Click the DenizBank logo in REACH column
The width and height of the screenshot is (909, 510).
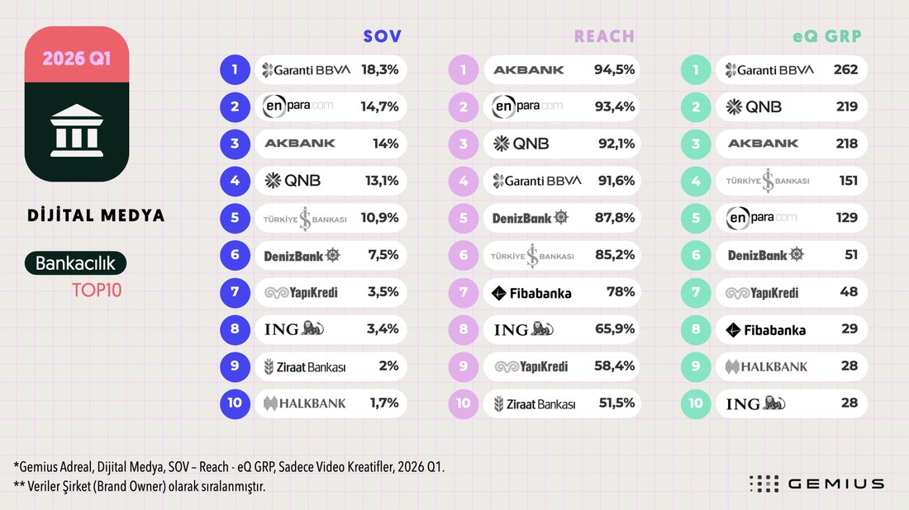click(530, 218)
